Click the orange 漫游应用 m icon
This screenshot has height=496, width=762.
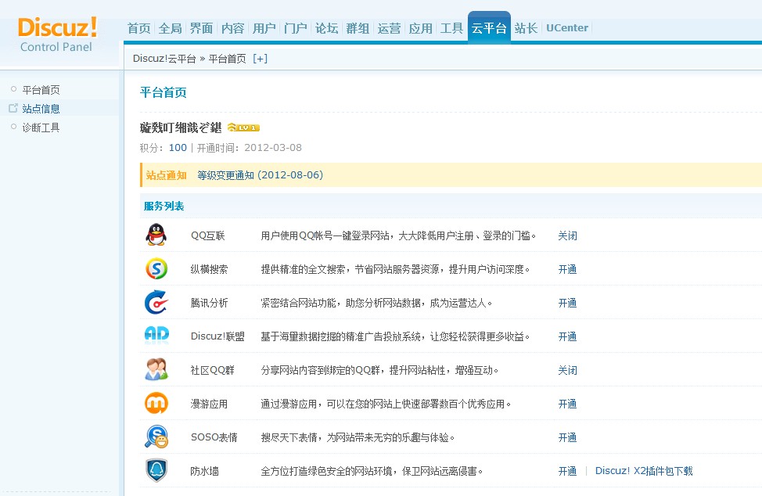click(x=156, y=403)
